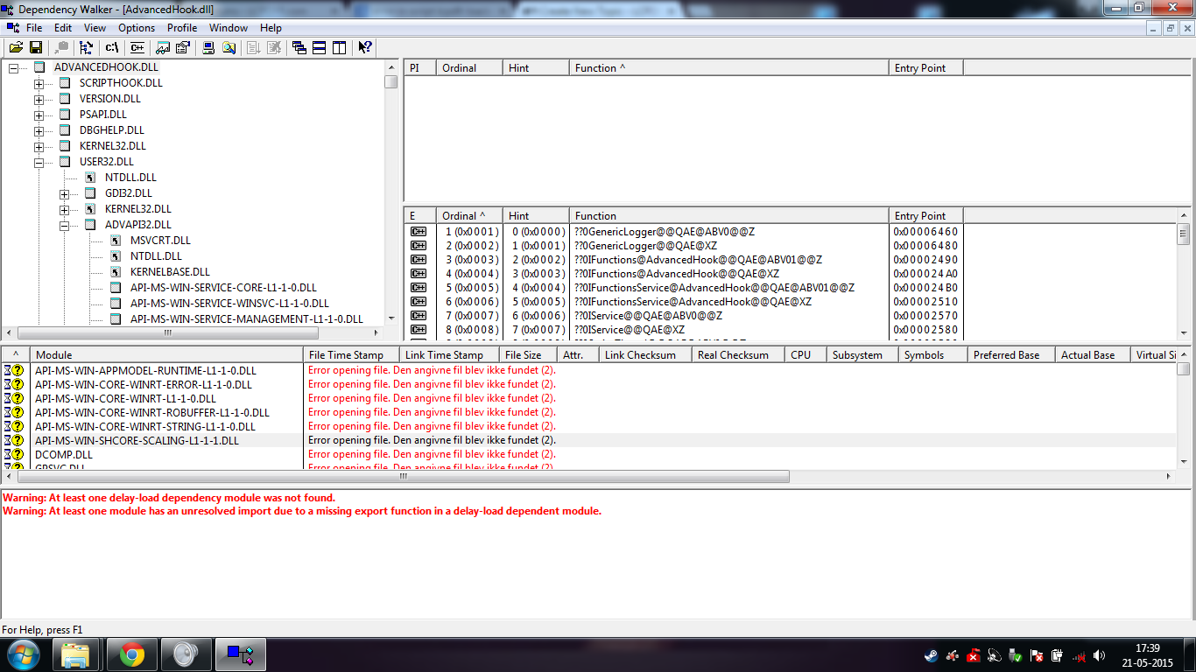The image size is (1196, 672).
Task: Click the module tree vertical scrollbar thumb
Action: (x=390, y=82)
